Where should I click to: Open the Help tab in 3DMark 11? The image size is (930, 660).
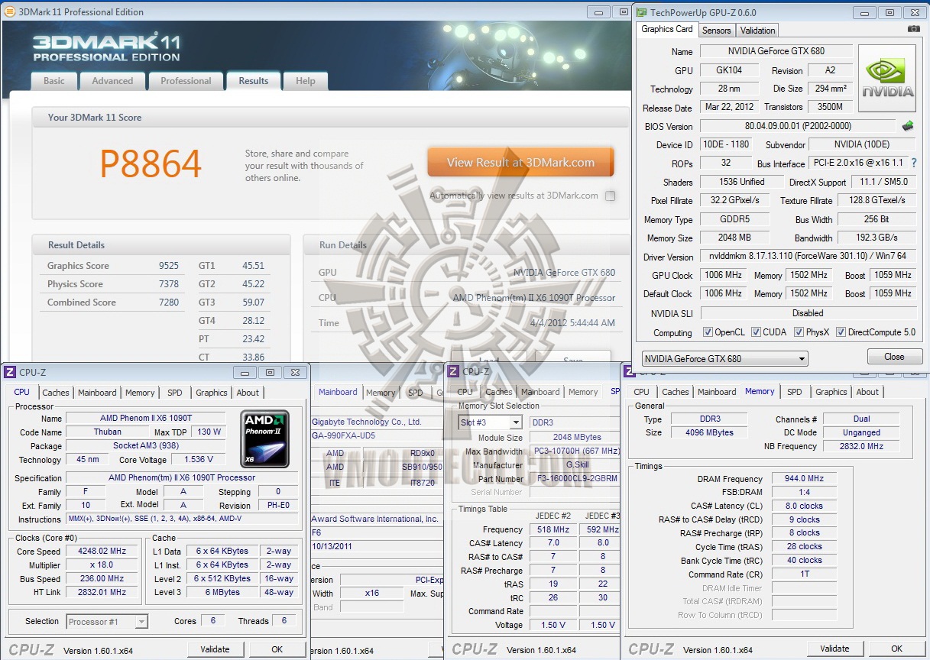tap(305, 81)
